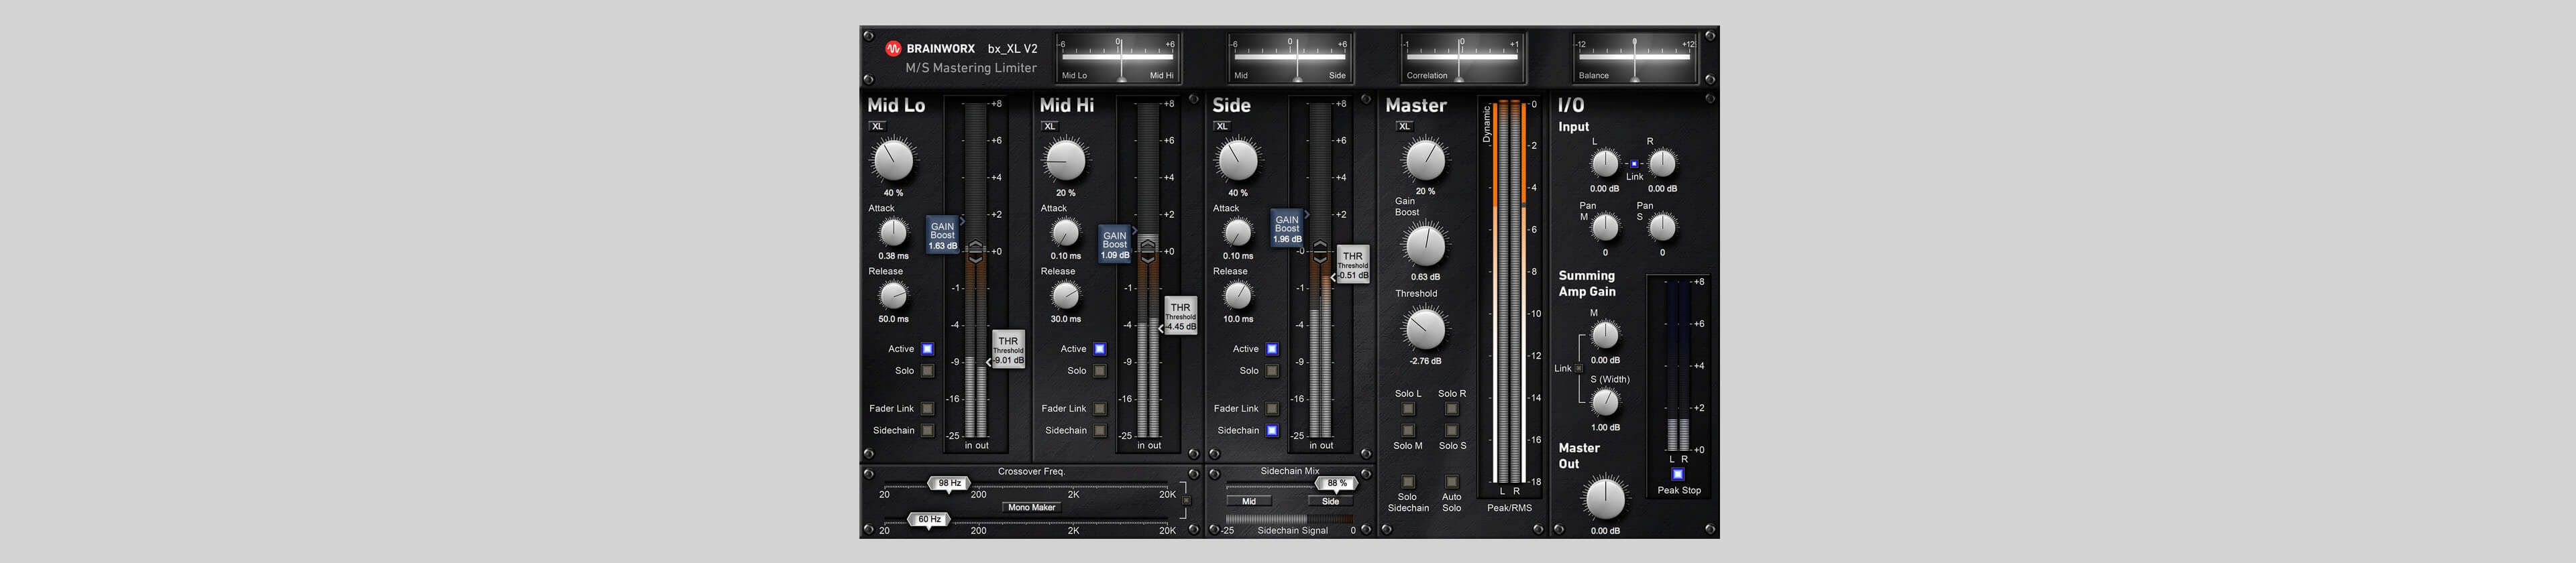Enable Mid Lo Fader Link

point(927,408)
